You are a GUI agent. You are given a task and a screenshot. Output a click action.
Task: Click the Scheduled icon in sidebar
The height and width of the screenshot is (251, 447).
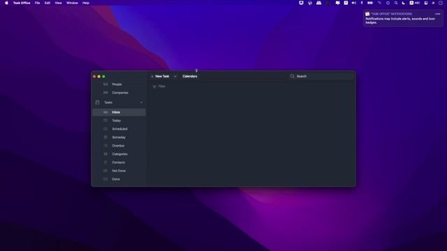105,129
